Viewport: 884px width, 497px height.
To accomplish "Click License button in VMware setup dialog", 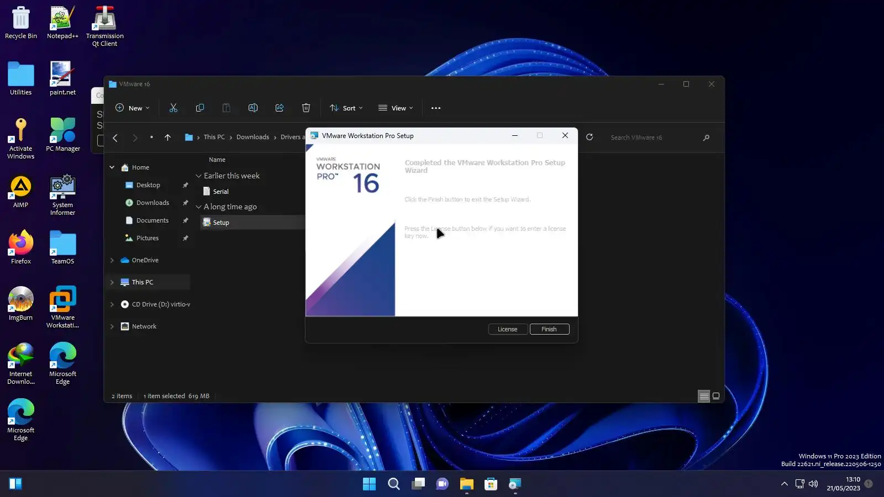I will 508,329.
